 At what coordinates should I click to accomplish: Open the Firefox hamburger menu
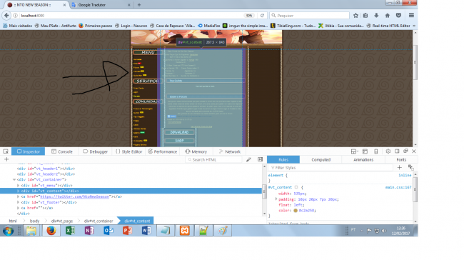coord(411,16)
